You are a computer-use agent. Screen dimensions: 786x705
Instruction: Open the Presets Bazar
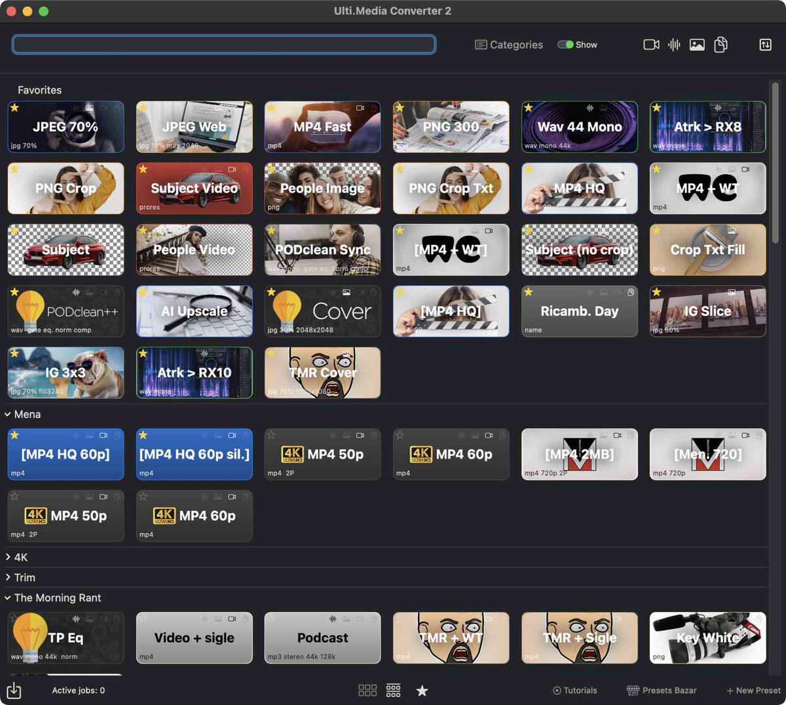[662, 691]
